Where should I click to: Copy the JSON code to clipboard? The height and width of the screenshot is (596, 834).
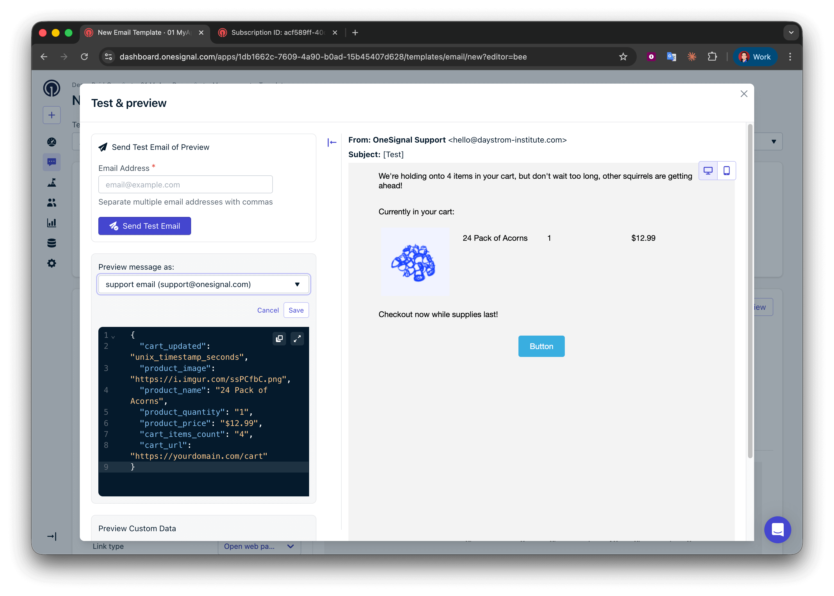tap(279, 338)
